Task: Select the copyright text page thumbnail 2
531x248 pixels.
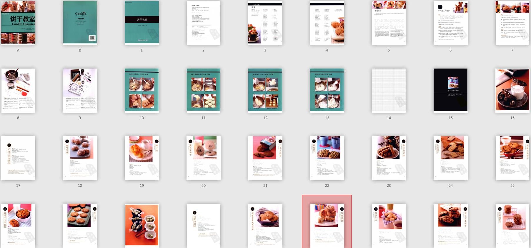Action: [204, 23]
